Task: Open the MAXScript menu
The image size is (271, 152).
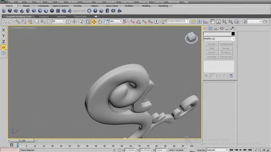Action: (x=174, y=2)
